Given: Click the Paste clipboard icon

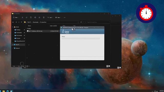Looking at the screenshot, I should (x=31, y=18).
